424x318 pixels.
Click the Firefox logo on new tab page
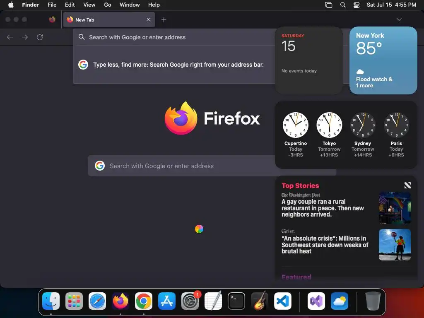coord(212,118)
